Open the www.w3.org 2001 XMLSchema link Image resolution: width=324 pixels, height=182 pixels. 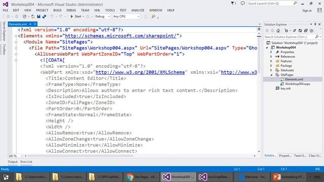[x=140, y=72]
